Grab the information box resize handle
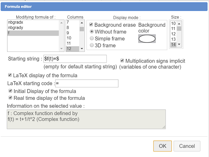Image resolution: width=209 pixels, height=157 pixels. click(164, 127)
